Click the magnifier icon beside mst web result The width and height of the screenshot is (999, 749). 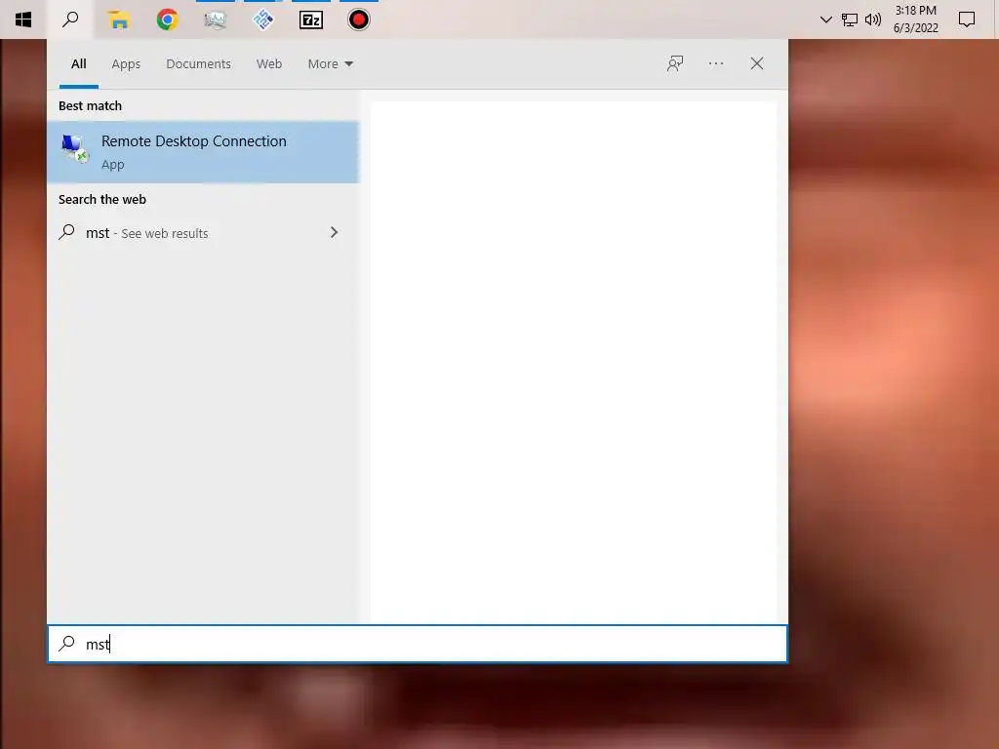point(67,232)
